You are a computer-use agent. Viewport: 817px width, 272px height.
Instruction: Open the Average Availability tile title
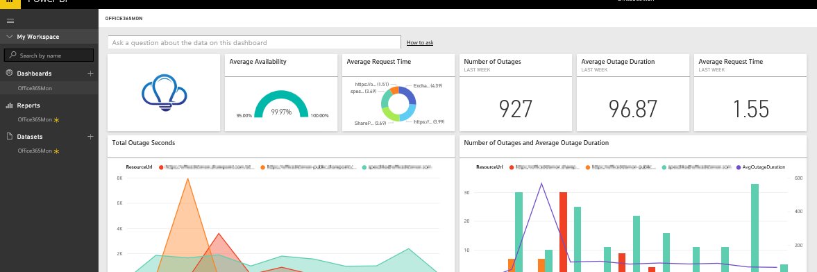pyautogui.click(x=258, y=62)
